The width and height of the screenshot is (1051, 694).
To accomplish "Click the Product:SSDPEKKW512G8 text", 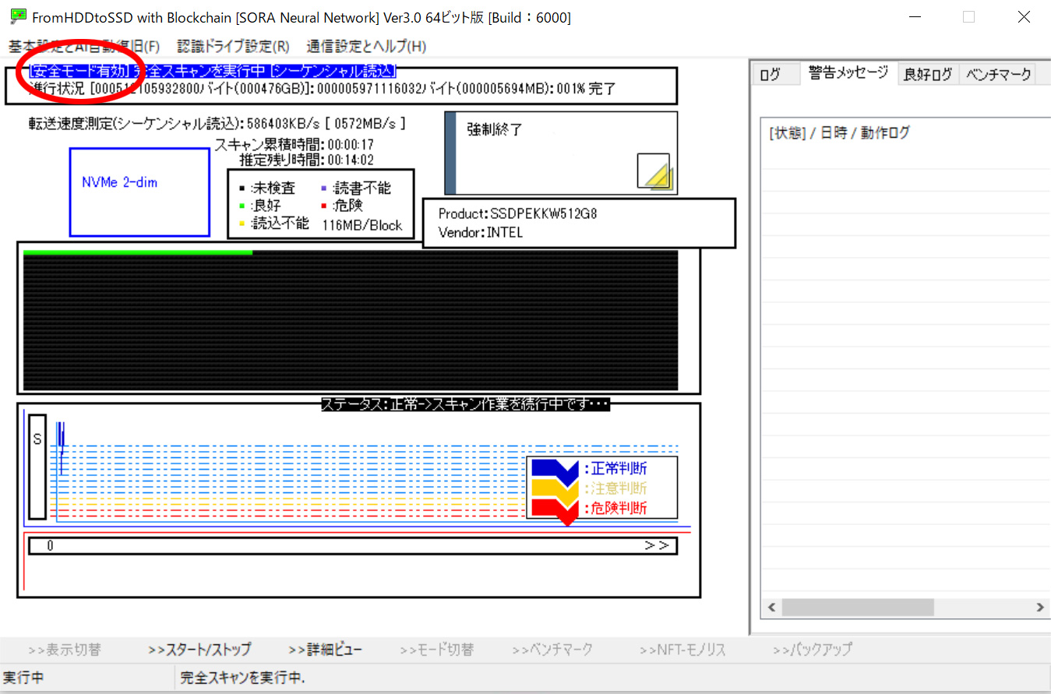I will 518,213.
